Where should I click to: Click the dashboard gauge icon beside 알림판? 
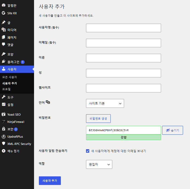[x=4, y=5]
